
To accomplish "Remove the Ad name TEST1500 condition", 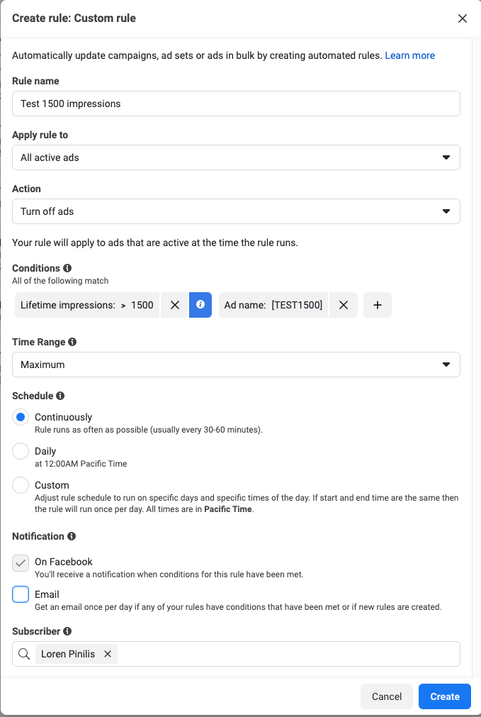I will tap(343, 305).
